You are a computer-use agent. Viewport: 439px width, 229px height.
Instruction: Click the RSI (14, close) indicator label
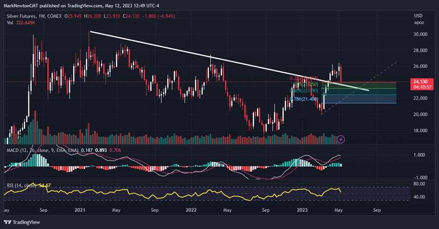coord(22,185)
